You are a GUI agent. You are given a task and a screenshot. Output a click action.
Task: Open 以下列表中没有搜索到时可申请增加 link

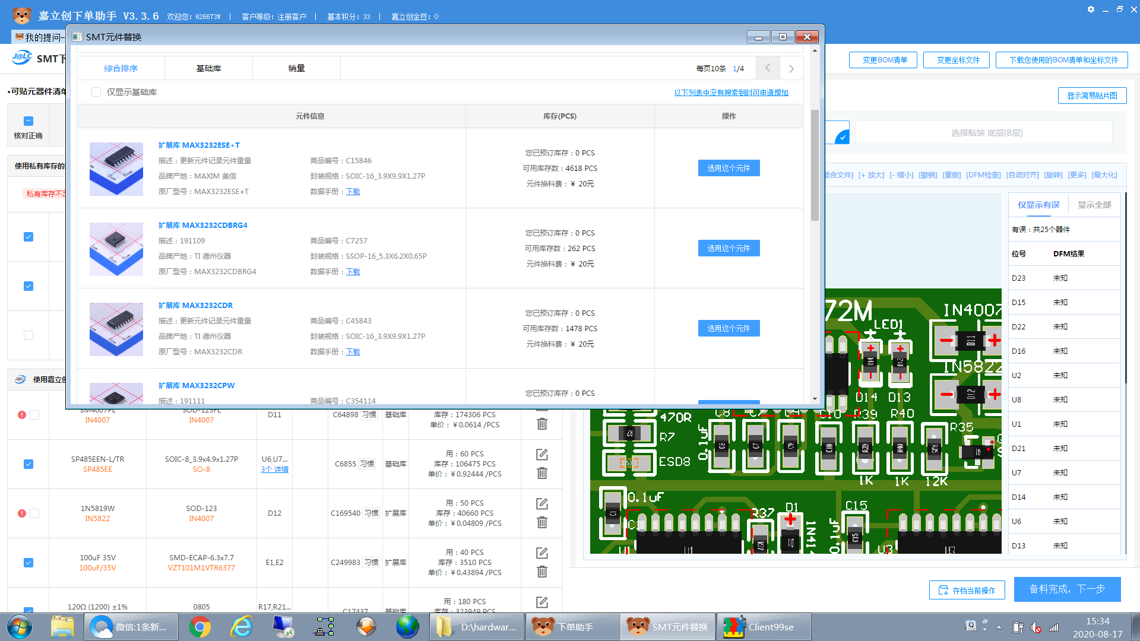pos(731,93)
